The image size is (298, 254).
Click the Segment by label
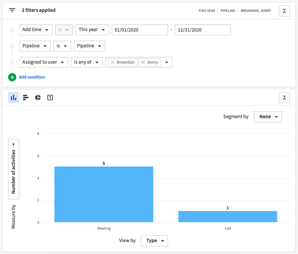[236, 117]
